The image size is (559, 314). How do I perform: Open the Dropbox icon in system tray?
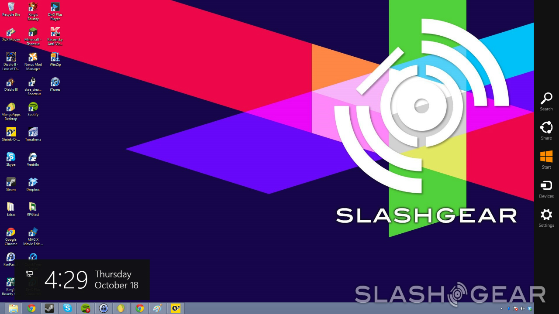(x=530, y=308)
